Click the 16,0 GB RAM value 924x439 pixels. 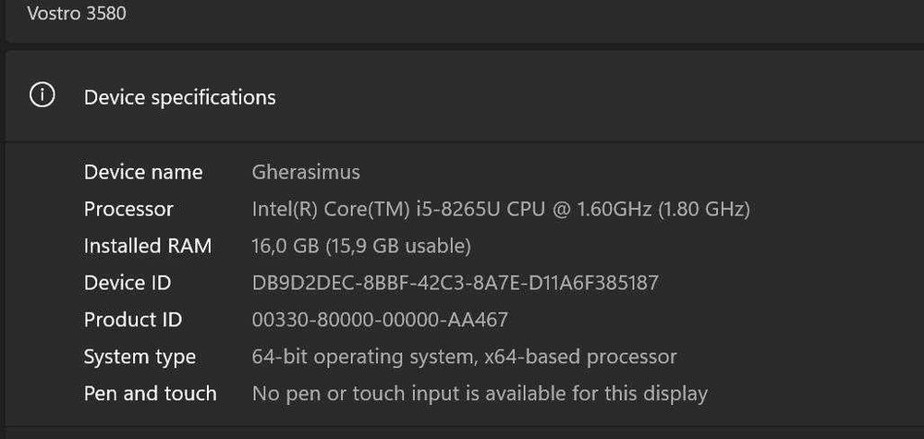click(x=286, y=246)
